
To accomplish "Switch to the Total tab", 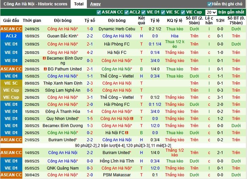I will click(x=79, y=4).
